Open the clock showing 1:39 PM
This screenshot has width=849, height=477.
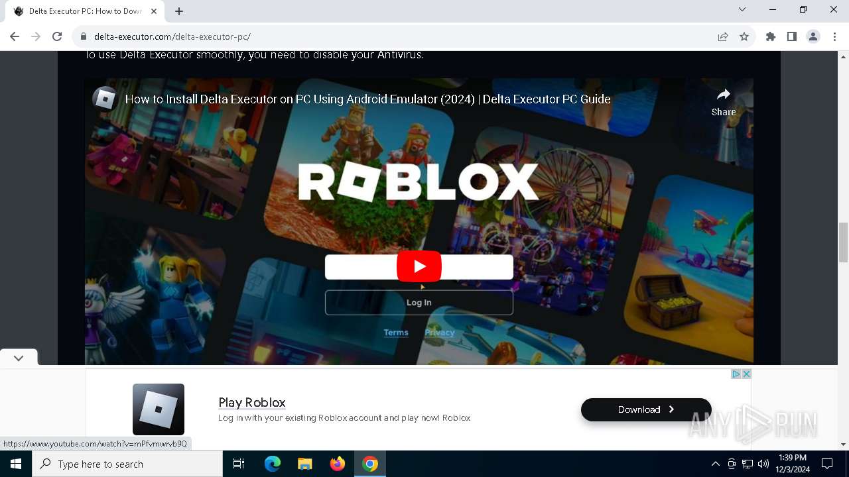[793, 464]
